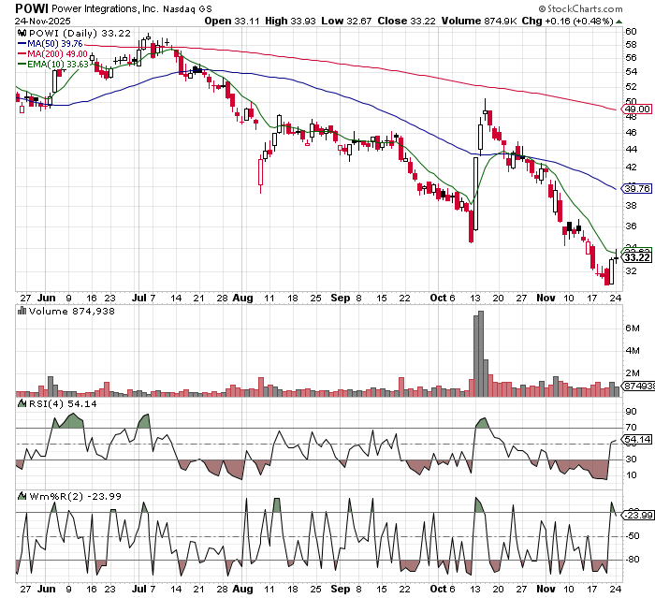
Task: Click the volume bars icon beside Volume 874,938
Action: (22, 311)
